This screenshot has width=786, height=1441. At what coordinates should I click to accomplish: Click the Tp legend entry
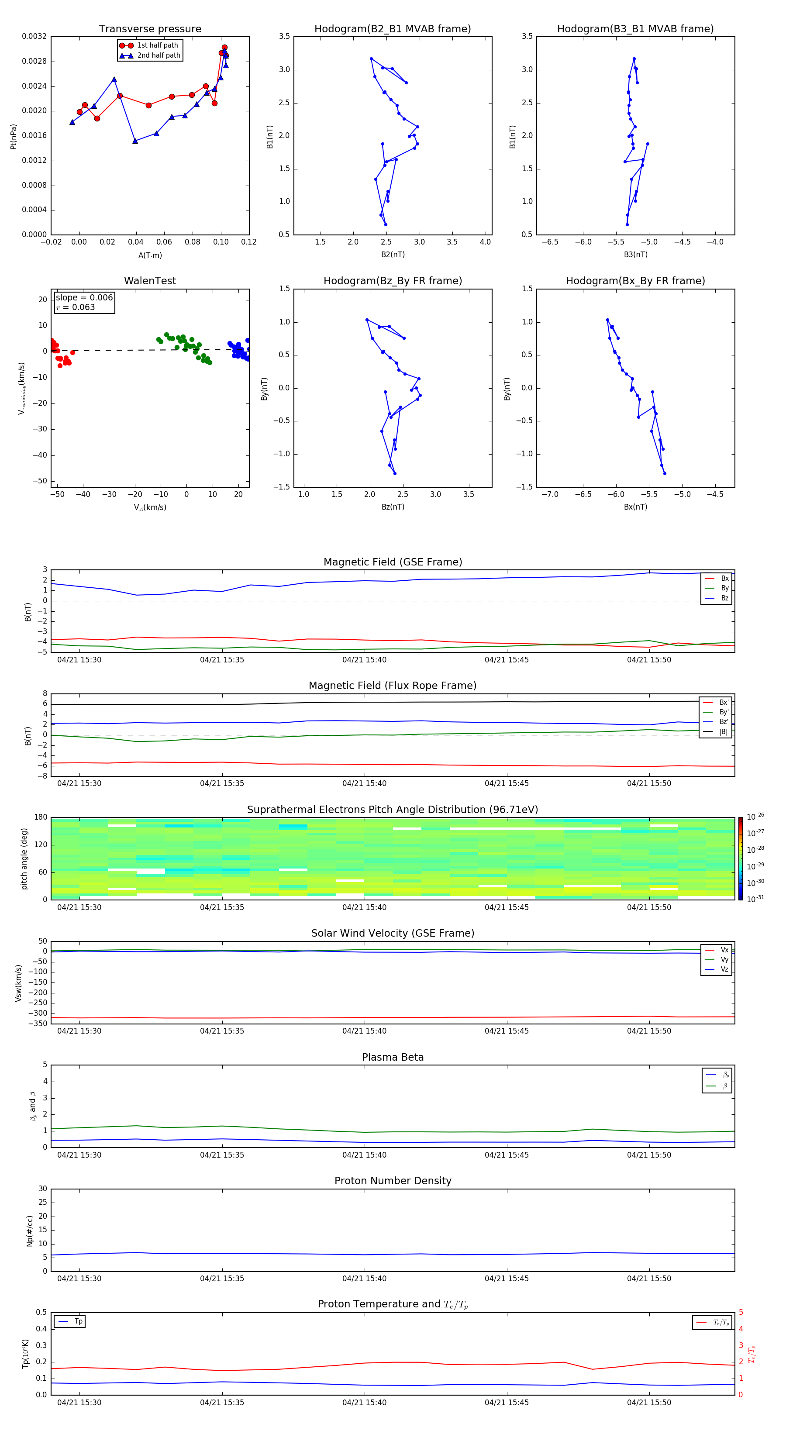pos(70,1321)
